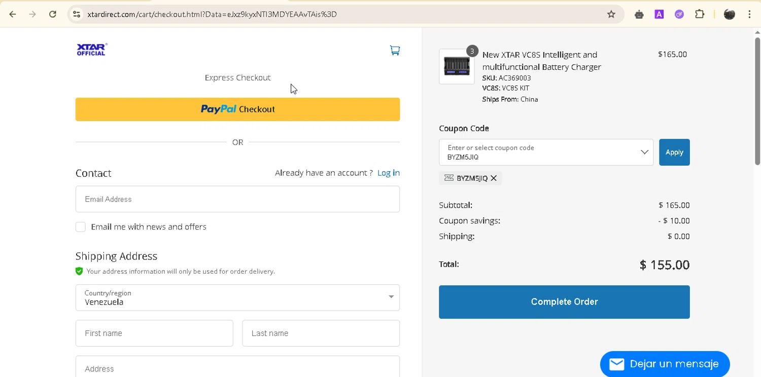Click the green shield address security icon
Viewport: 761px width, 377px height.
[x=79, y=271]
